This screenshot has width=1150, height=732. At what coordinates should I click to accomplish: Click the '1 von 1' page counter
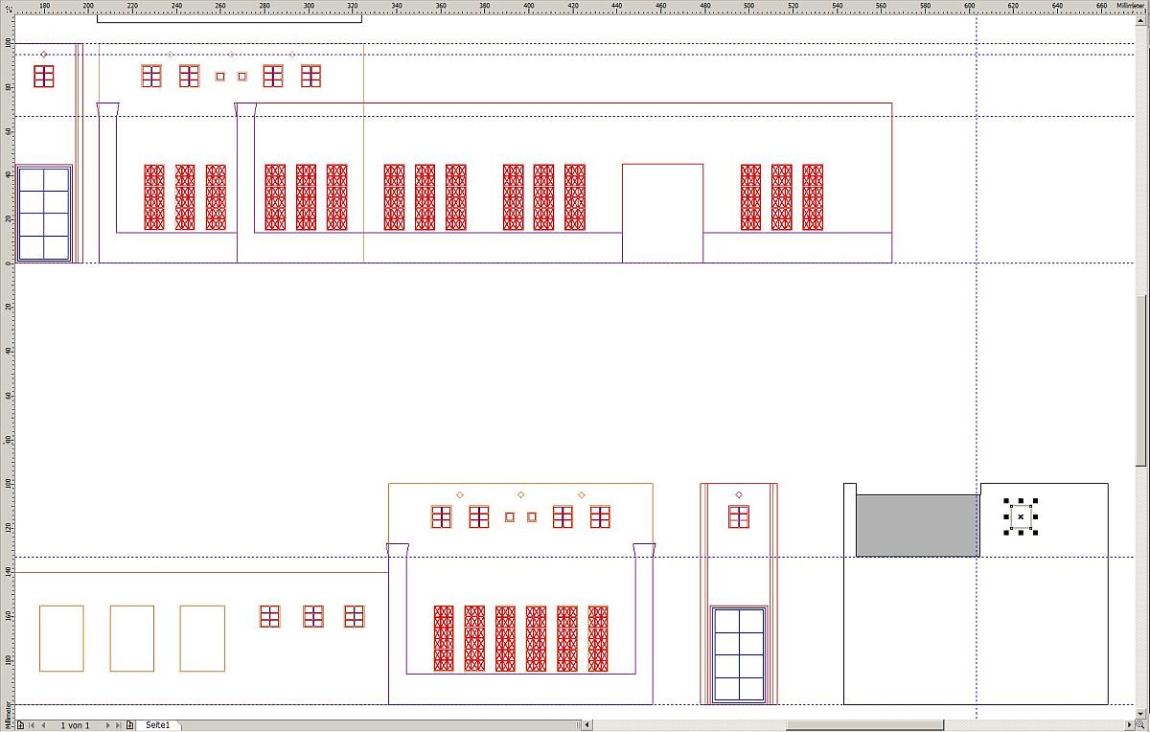(75, 725)
